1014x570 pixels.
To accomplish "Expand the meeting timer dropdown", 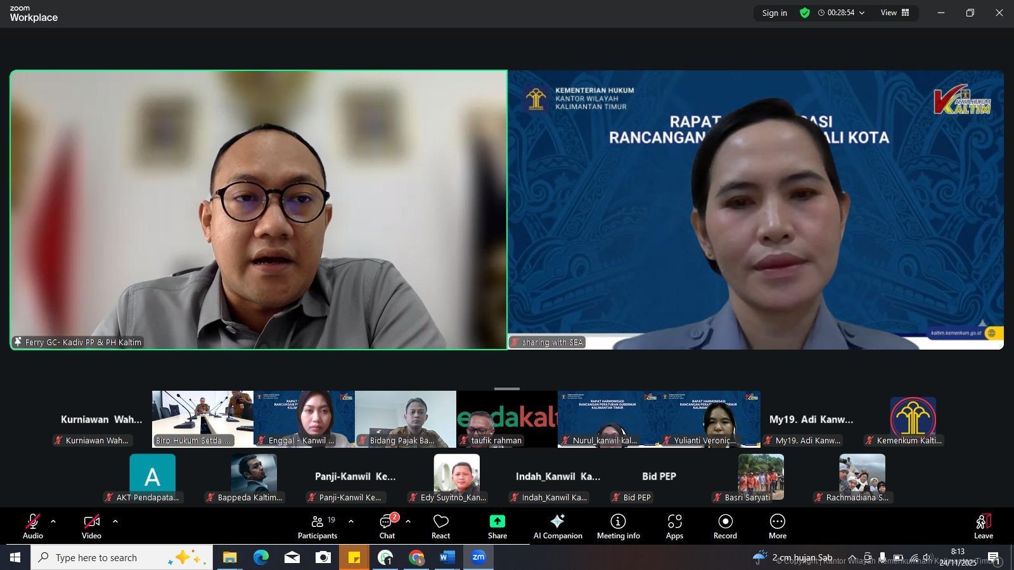I will coord(862,13).
